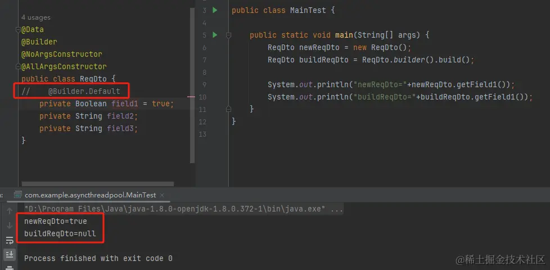Image resolution: width=550 pixels, height=270 pixels.
Task: Click line number 7 in gutter
Action: [204, 60]
